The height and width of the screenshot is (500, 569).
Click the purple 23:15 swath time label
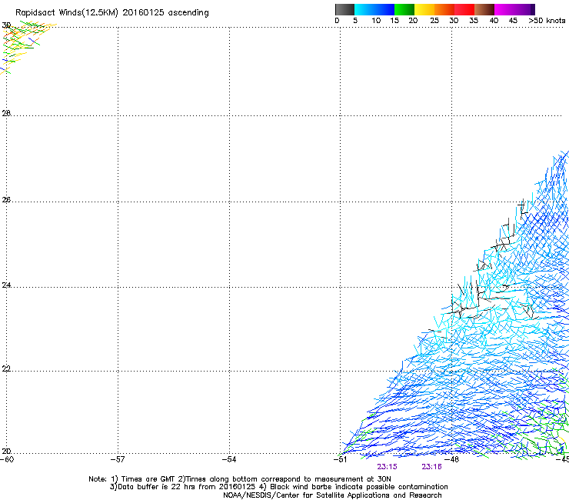click(x=387, y=467)
